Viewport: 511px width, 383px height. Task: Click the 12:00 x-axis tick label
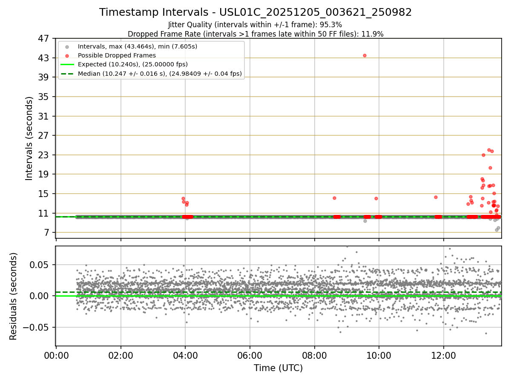[x=444, y=356]
